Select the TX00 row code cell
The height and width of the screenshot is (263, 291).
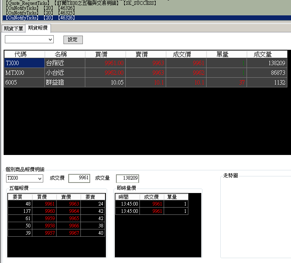click(24, 63)
